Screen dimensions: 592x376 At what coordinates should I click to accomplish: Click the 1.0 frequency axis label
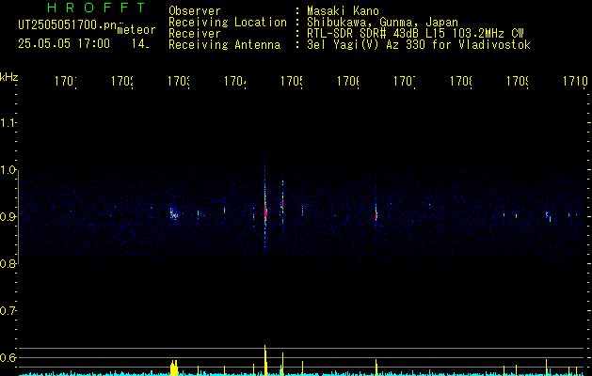coord(8,170)
